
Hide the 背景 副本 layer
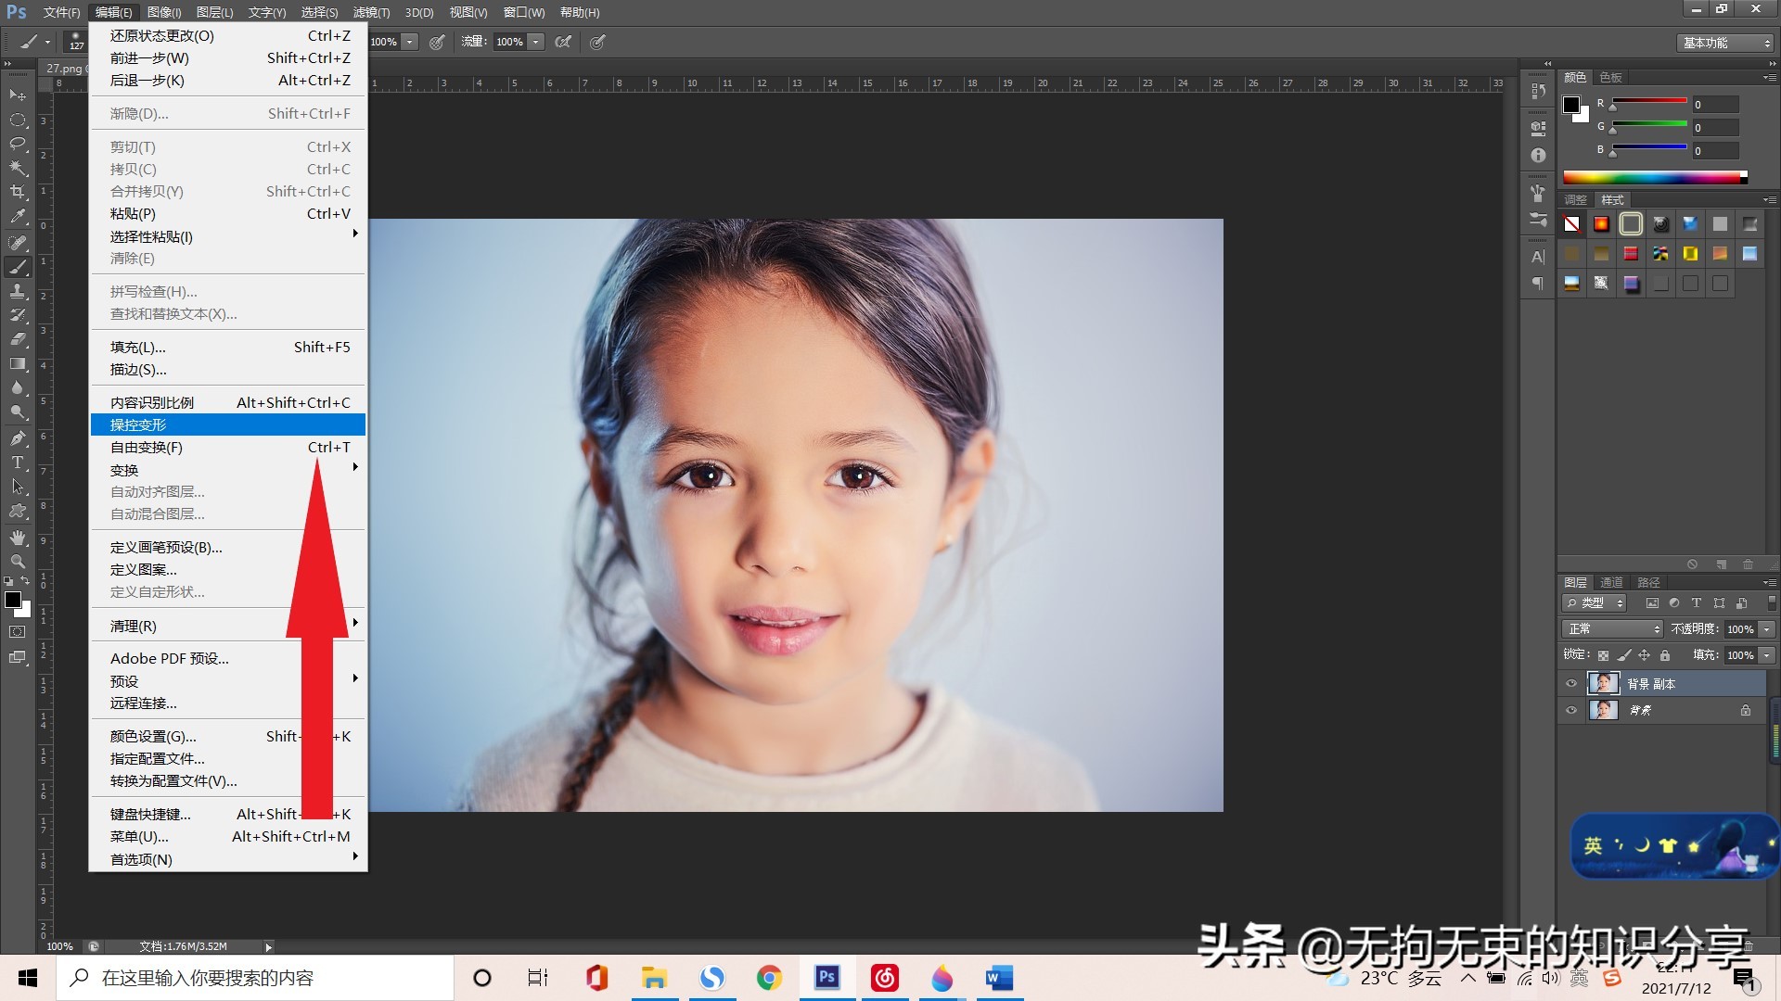pyautogui.click(x=1571, y=684)
